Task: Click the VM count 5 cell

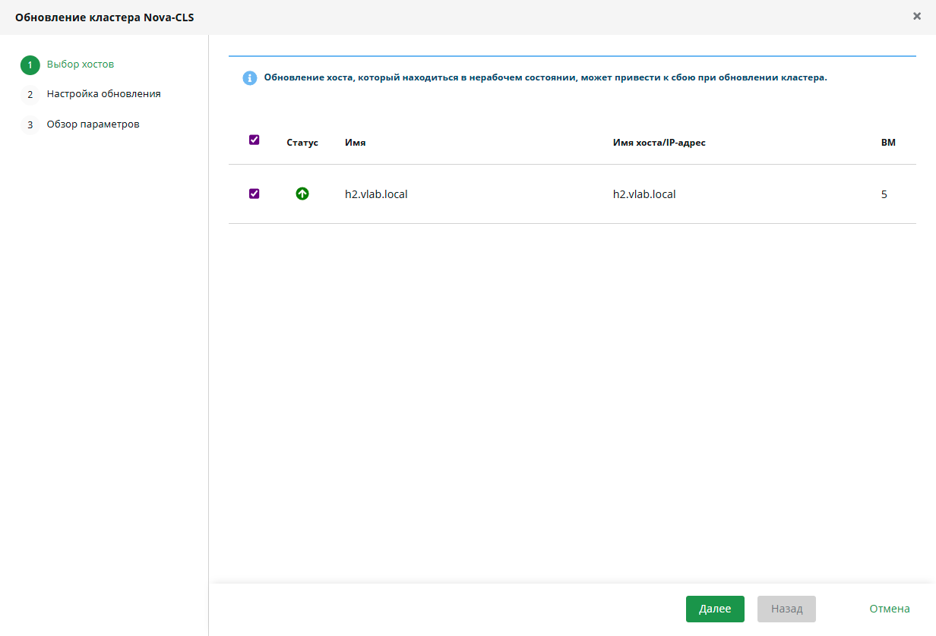Action: [884, 194]
